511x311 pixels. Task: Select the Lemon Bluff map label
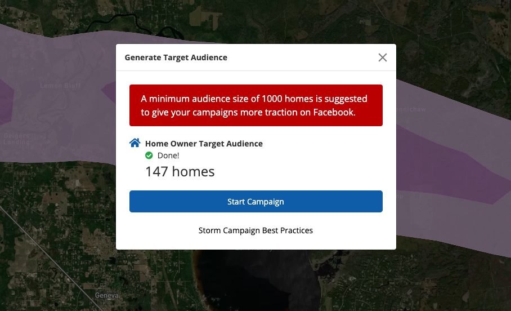pyautogui.click(x=60, y=86)
